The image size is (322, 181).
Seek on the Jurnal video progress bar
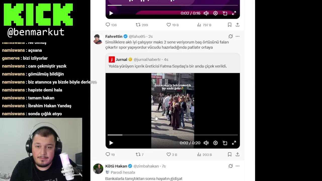[x=173, y=135]
